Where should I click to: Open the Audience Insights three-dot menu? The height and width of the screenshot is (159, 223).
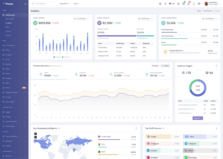coord(216,66)
